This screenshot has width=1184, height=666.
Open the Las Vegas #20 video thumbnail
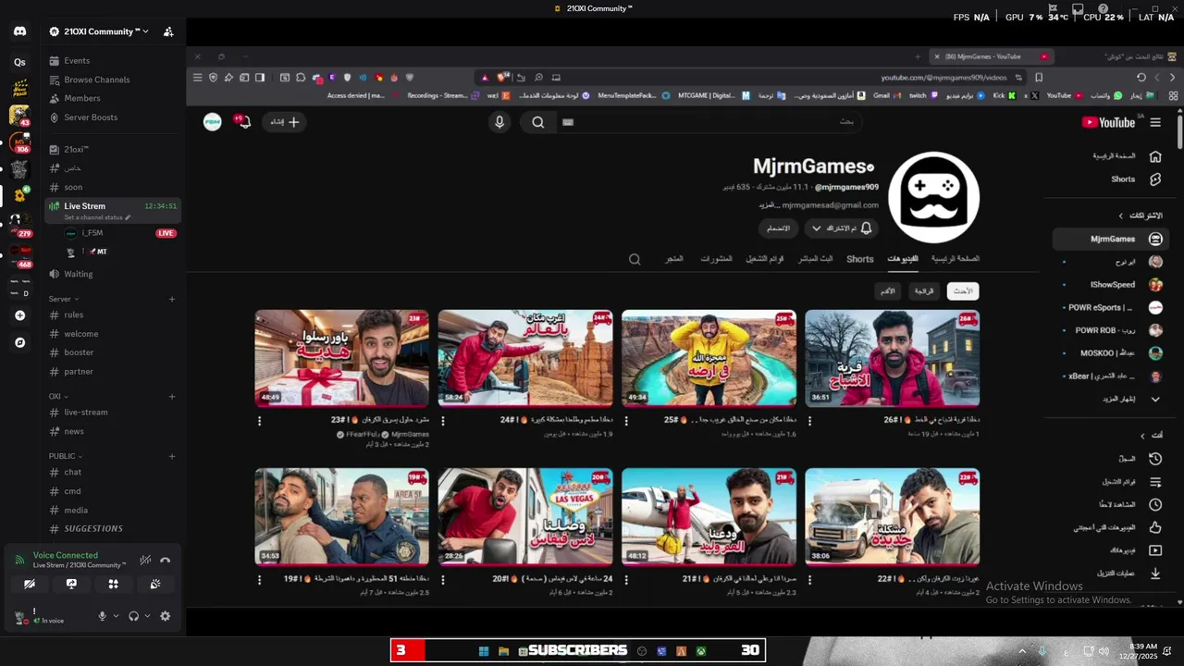tap(524, 516)
